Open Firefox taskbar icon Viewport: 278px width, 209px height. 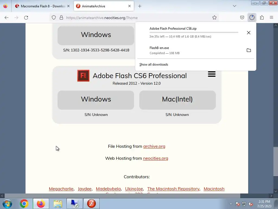[x=41, y=204]
